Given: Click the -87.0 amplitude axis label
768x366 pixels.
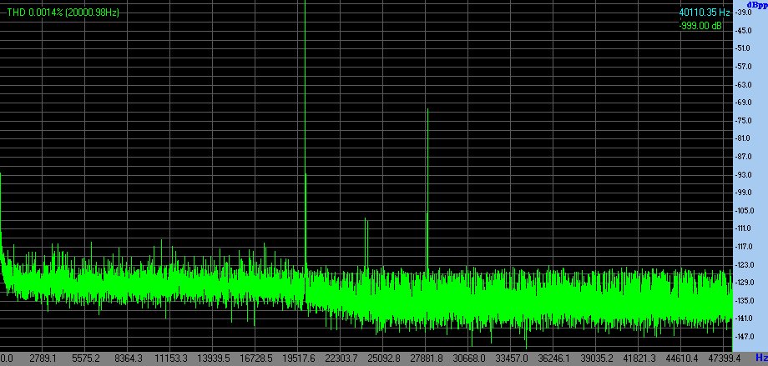Looking at the screenshot, I should point(744,157).
